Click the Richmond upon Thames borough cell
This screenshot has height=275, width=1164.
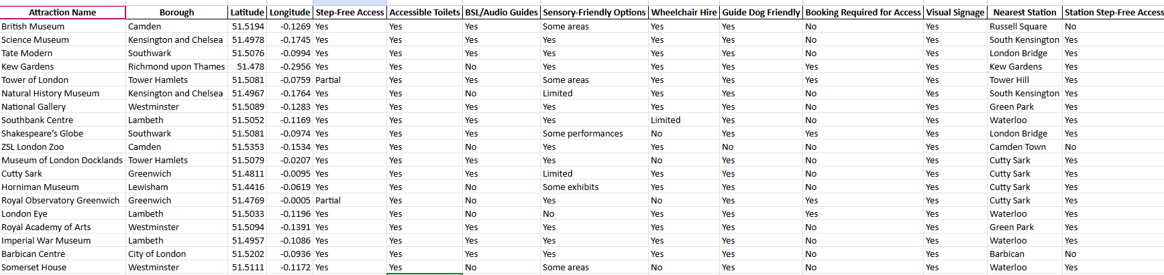tap(176, 67)
